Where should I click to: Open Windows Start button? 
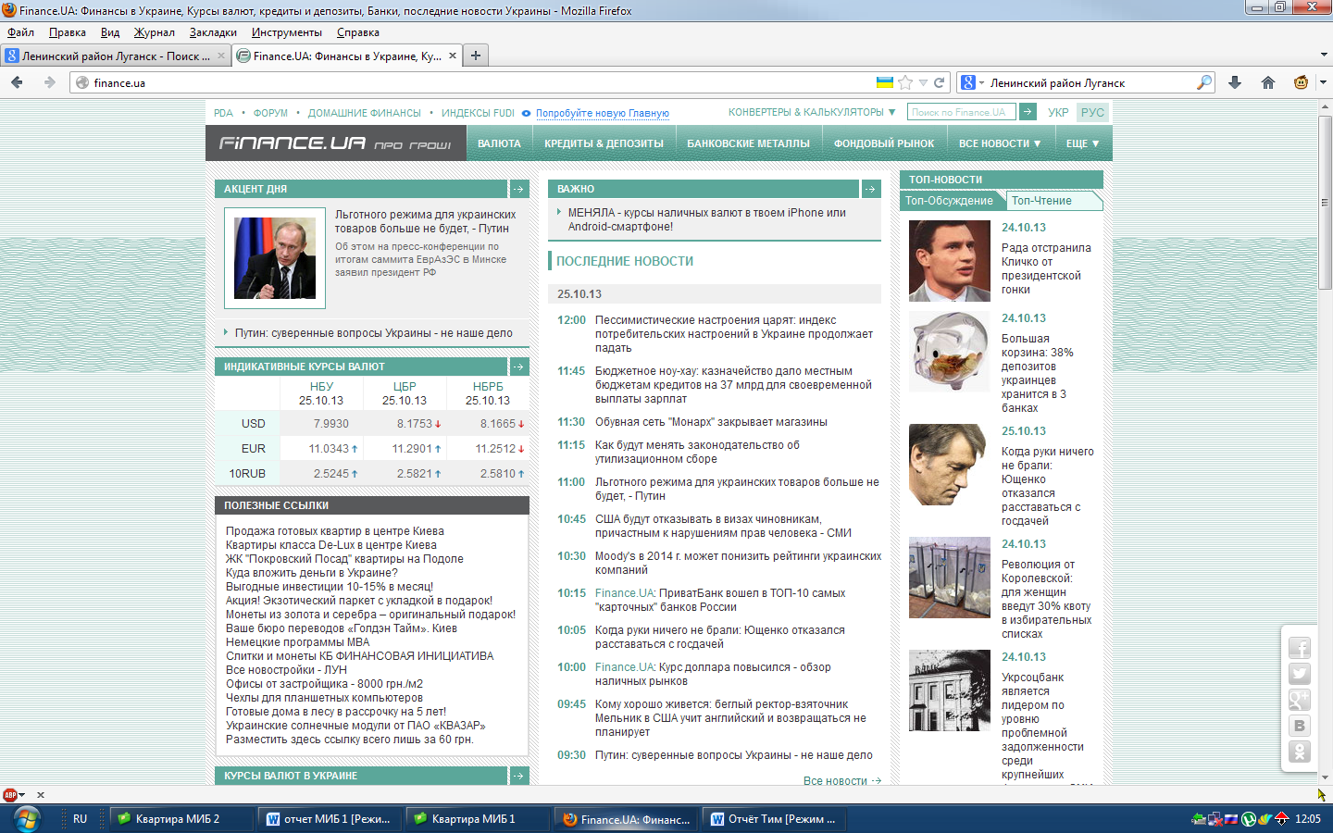point(26,819)
